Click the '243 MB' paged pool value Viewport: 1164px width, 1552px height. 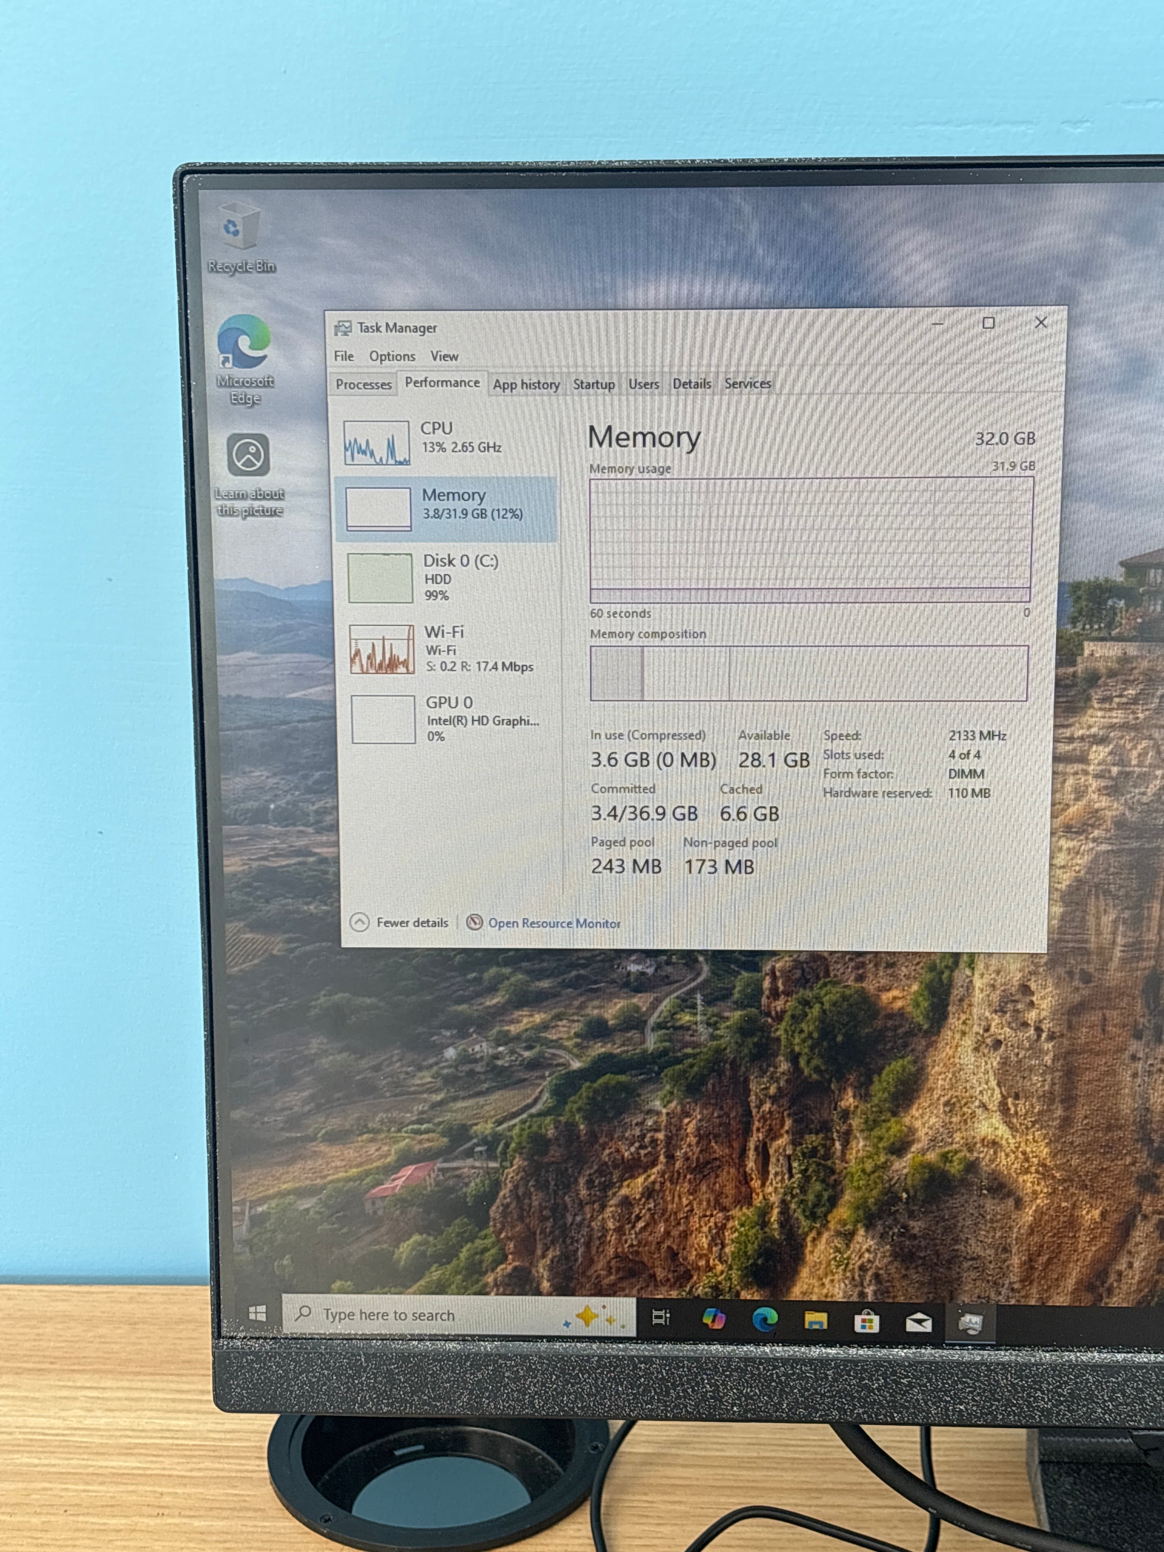click(x=626, y=866)
